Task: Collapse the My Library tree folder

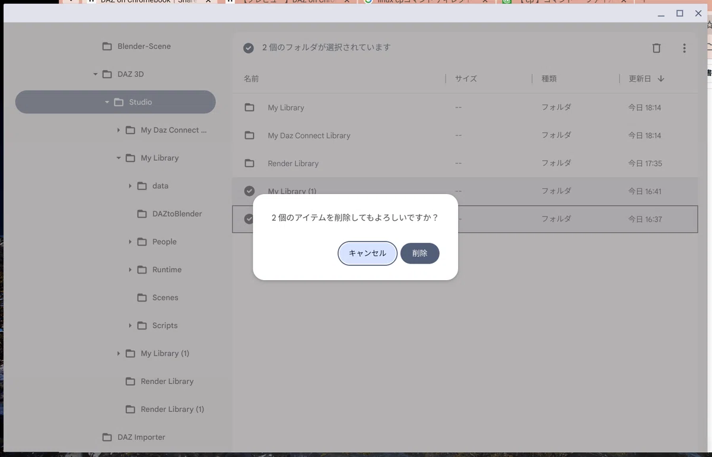Action: [119, 158]
